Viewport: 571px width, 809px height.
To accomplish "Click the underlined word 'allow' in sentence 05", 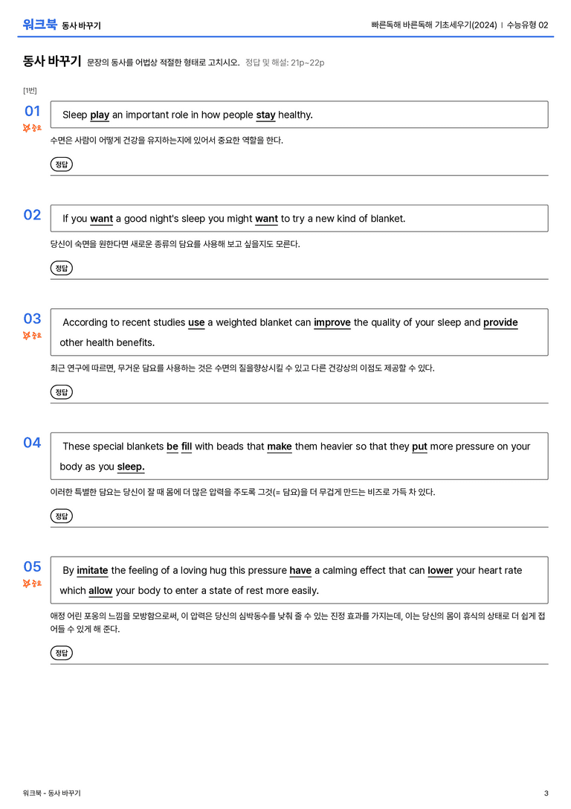I will (x=100, y=590).
